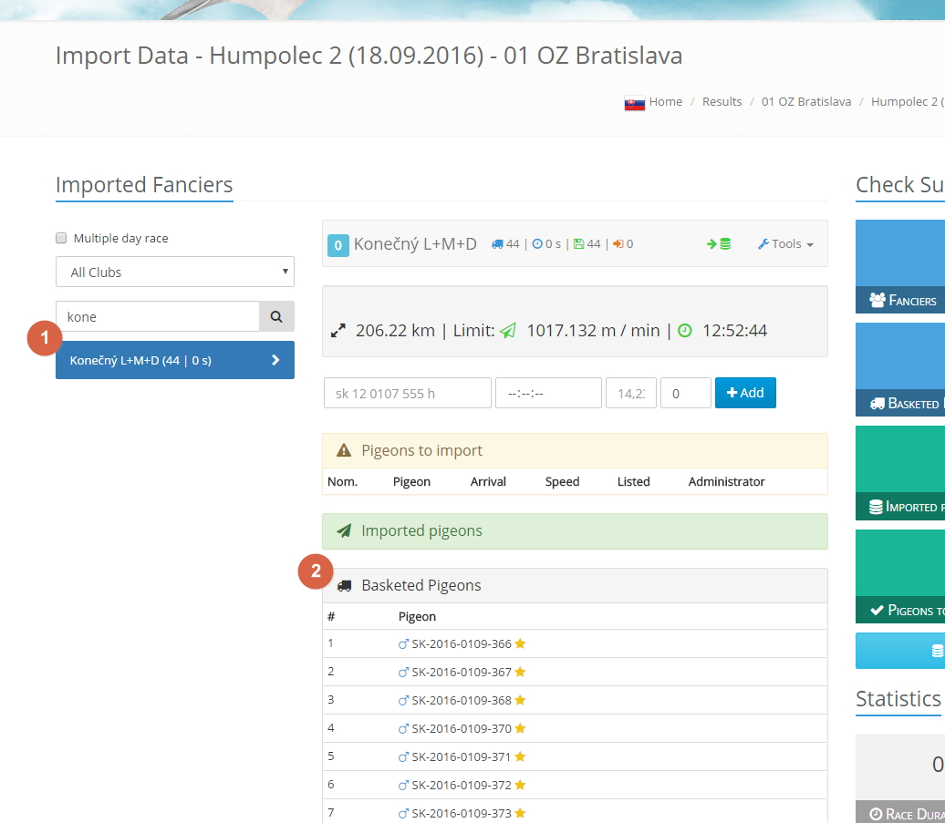The width and height of the screenshot is (945, 823).
Task: Navigate to 01 OZ Bratislava breadcrumb
Action: point(805,102)
